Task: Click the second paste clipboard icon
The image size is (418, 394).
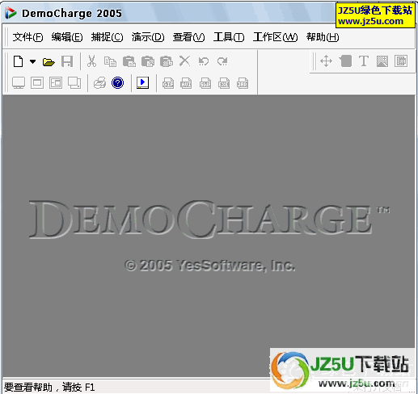Action: [x=148, y=61]
